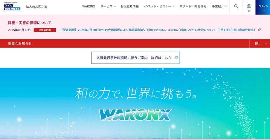Screen dimensions: 270x139
Task: Click the 重要なお知らせ red bar title
Action: [x=20, y=44]
